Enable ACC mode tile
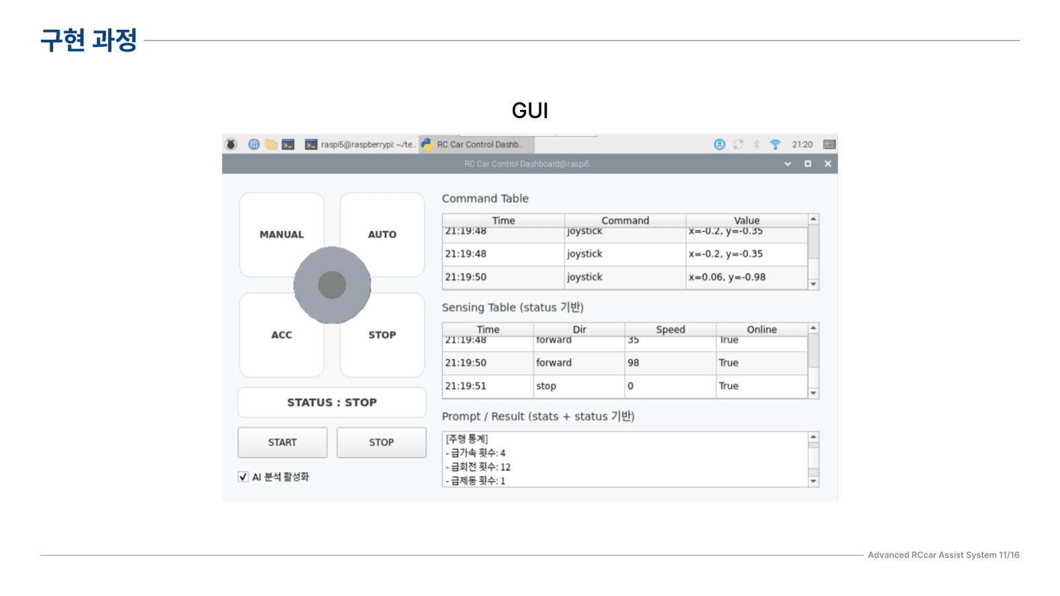Screen dimensions: 1060x596 pyautogui.click(x=282, y=335)
